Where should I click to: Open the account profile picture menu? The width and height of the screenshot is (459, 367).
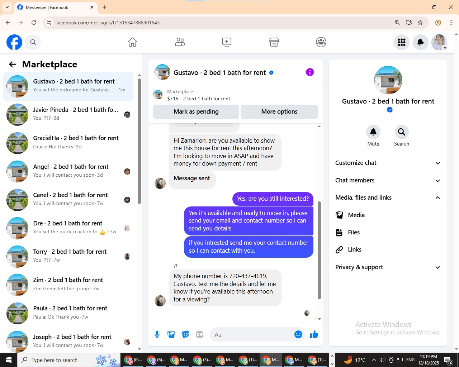pyautogui.click(x=439, y=42)
